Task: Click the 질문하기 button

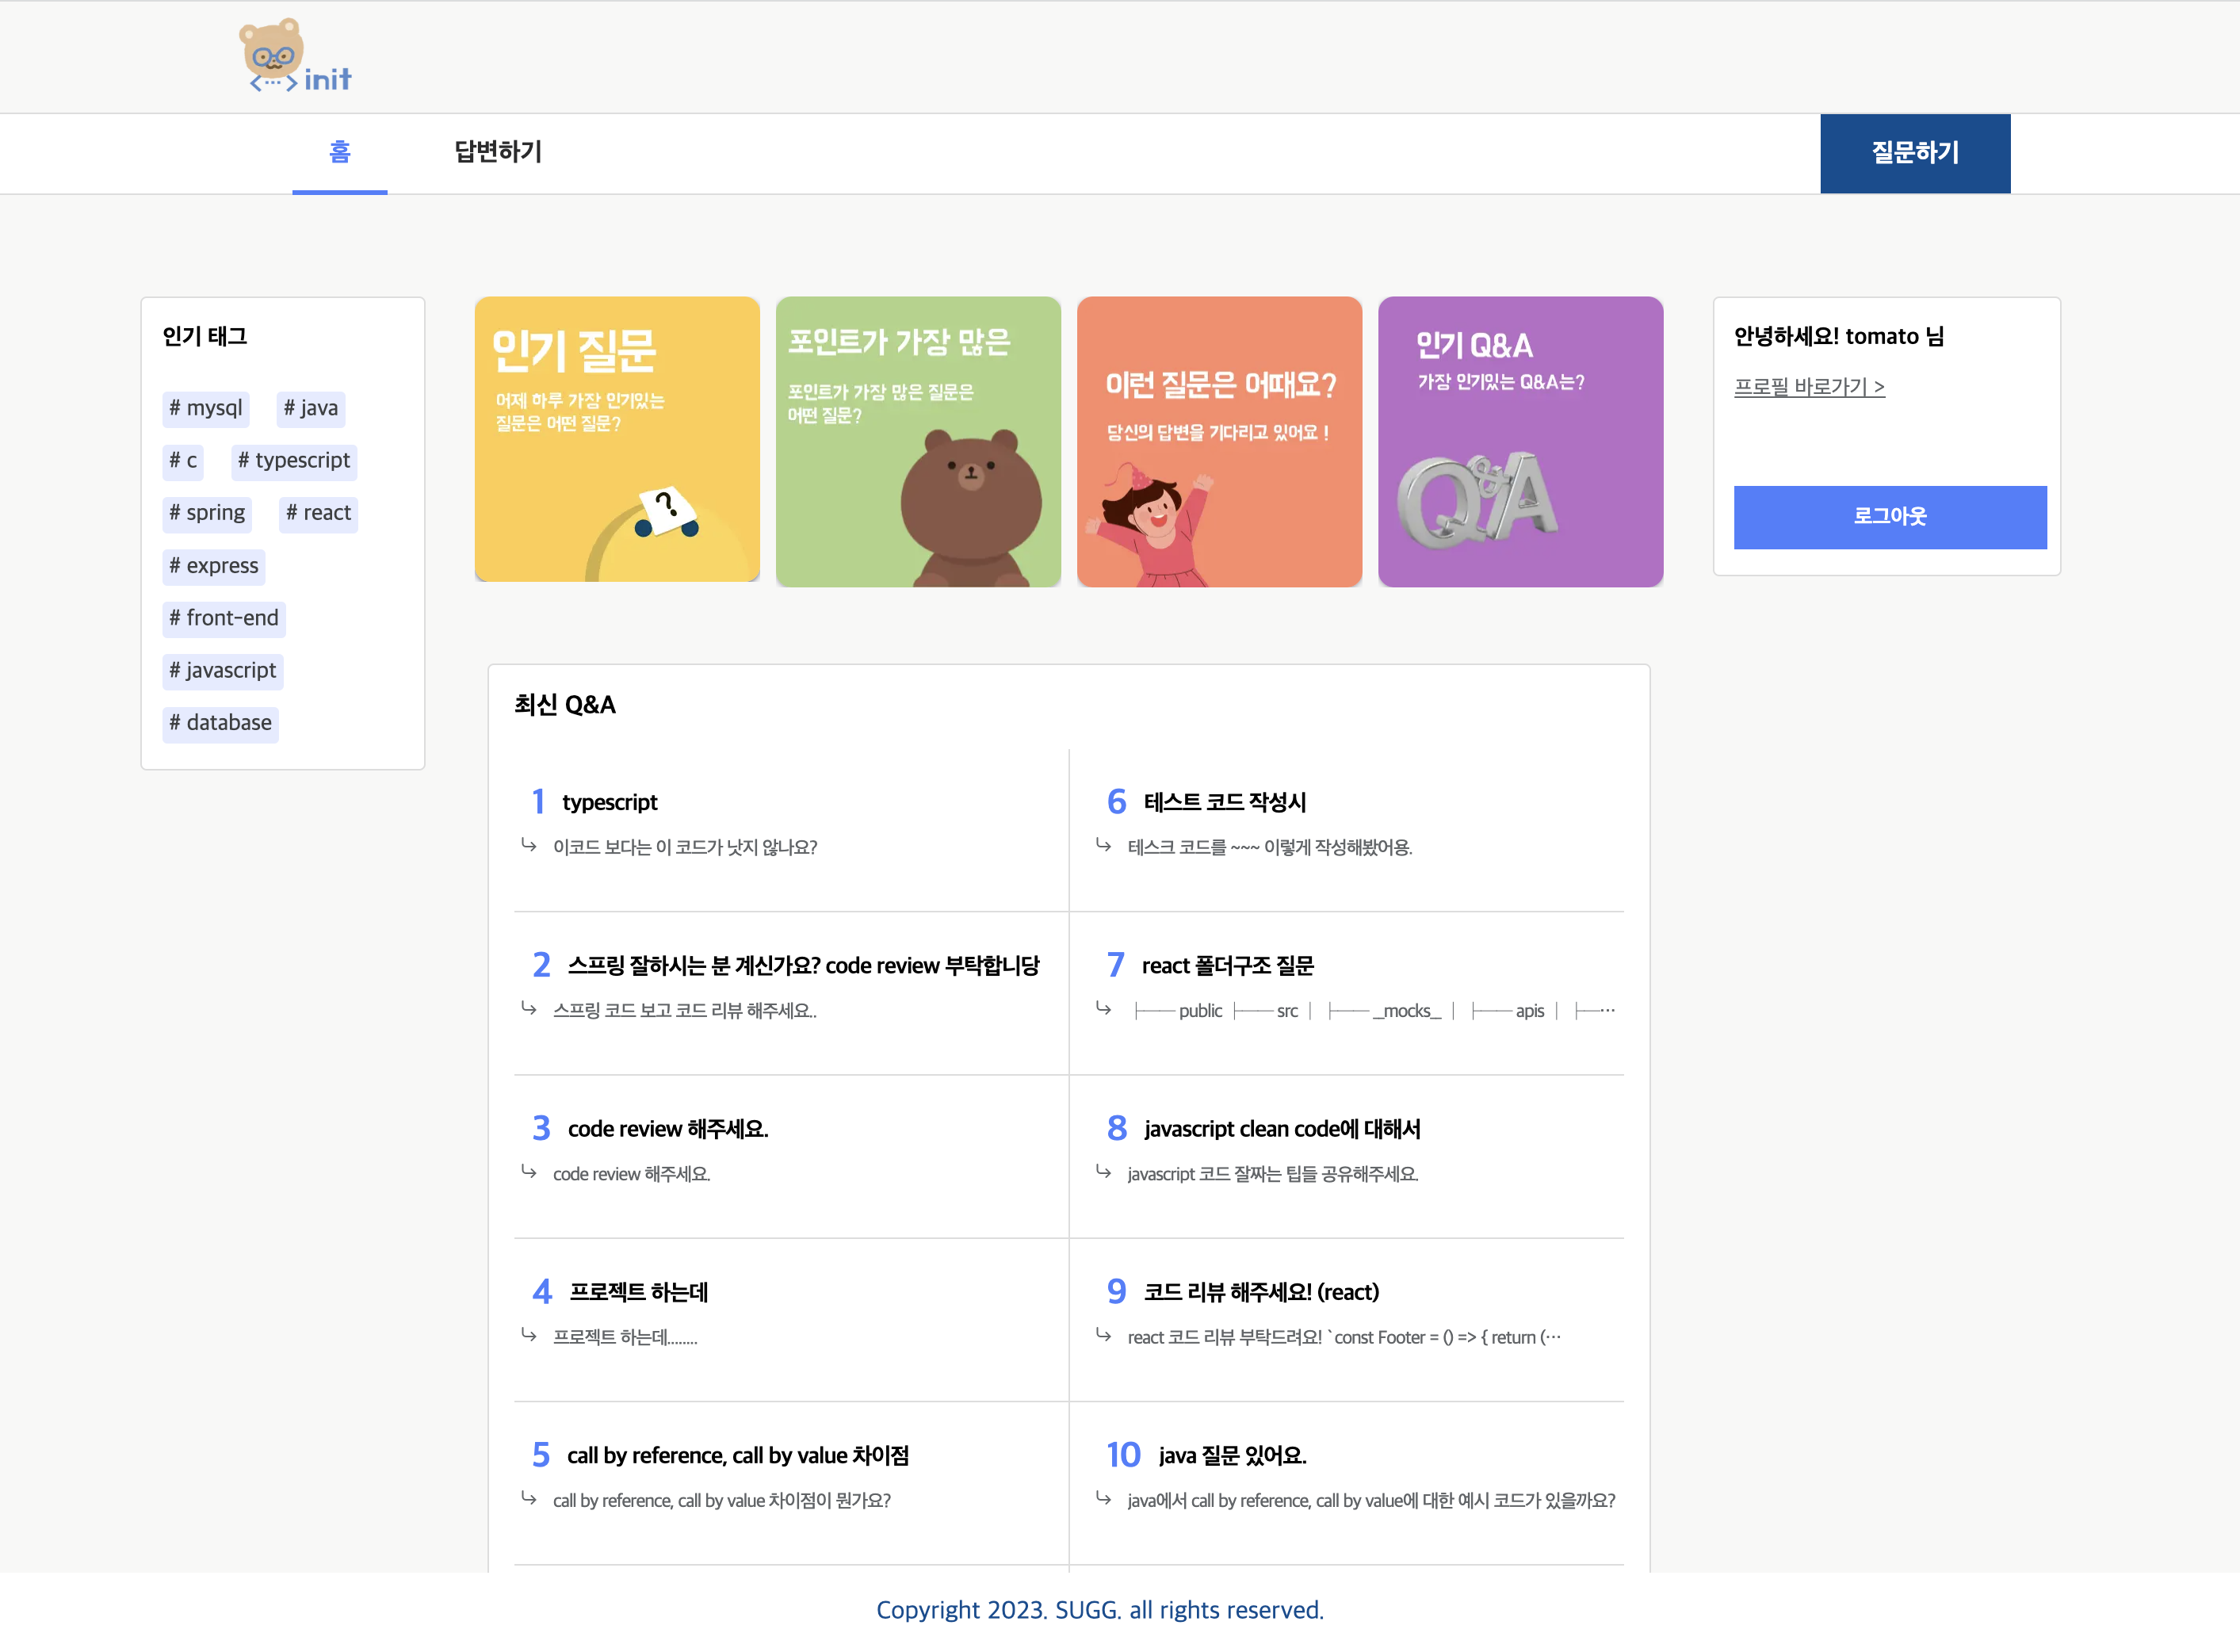Action: point(1915,153)
